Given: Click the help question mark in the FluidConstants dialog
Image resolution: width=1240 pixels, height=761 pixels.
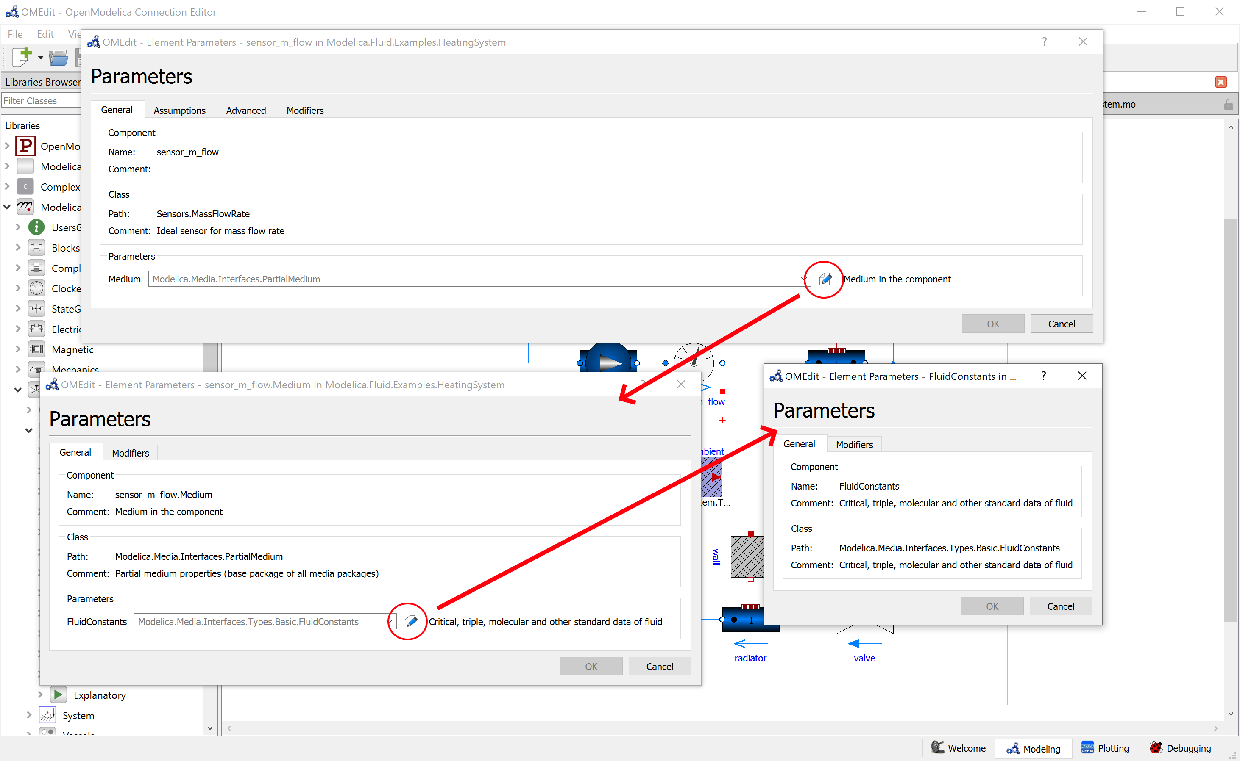Looking at the screenshot, I should 1043,376.
